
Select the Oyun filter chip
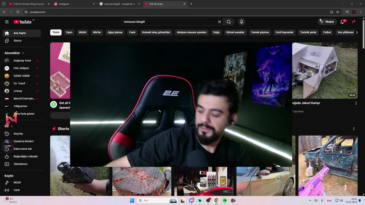tap(69, 32)
